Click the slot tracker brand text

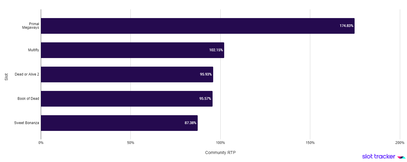[x=378, y=157]
